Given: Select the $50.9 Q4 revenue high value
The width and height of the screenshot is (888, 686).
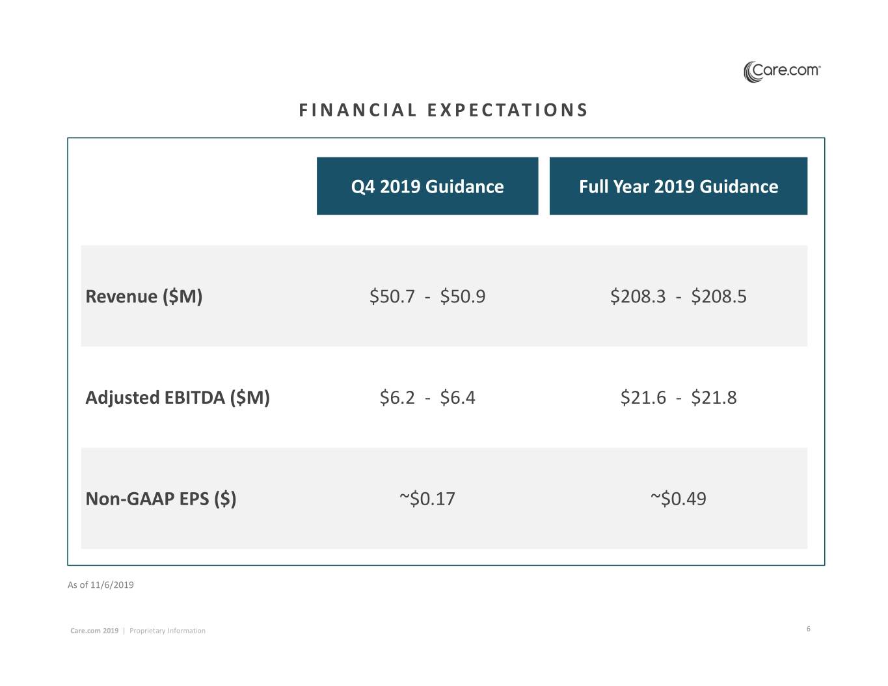Looking at the screenshot, I should pos(463,297).
